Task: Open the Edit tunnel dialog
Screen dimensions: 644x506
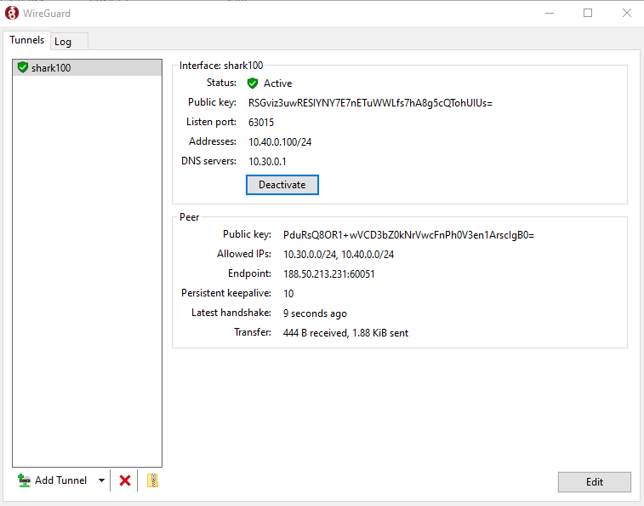Action: 595,482
